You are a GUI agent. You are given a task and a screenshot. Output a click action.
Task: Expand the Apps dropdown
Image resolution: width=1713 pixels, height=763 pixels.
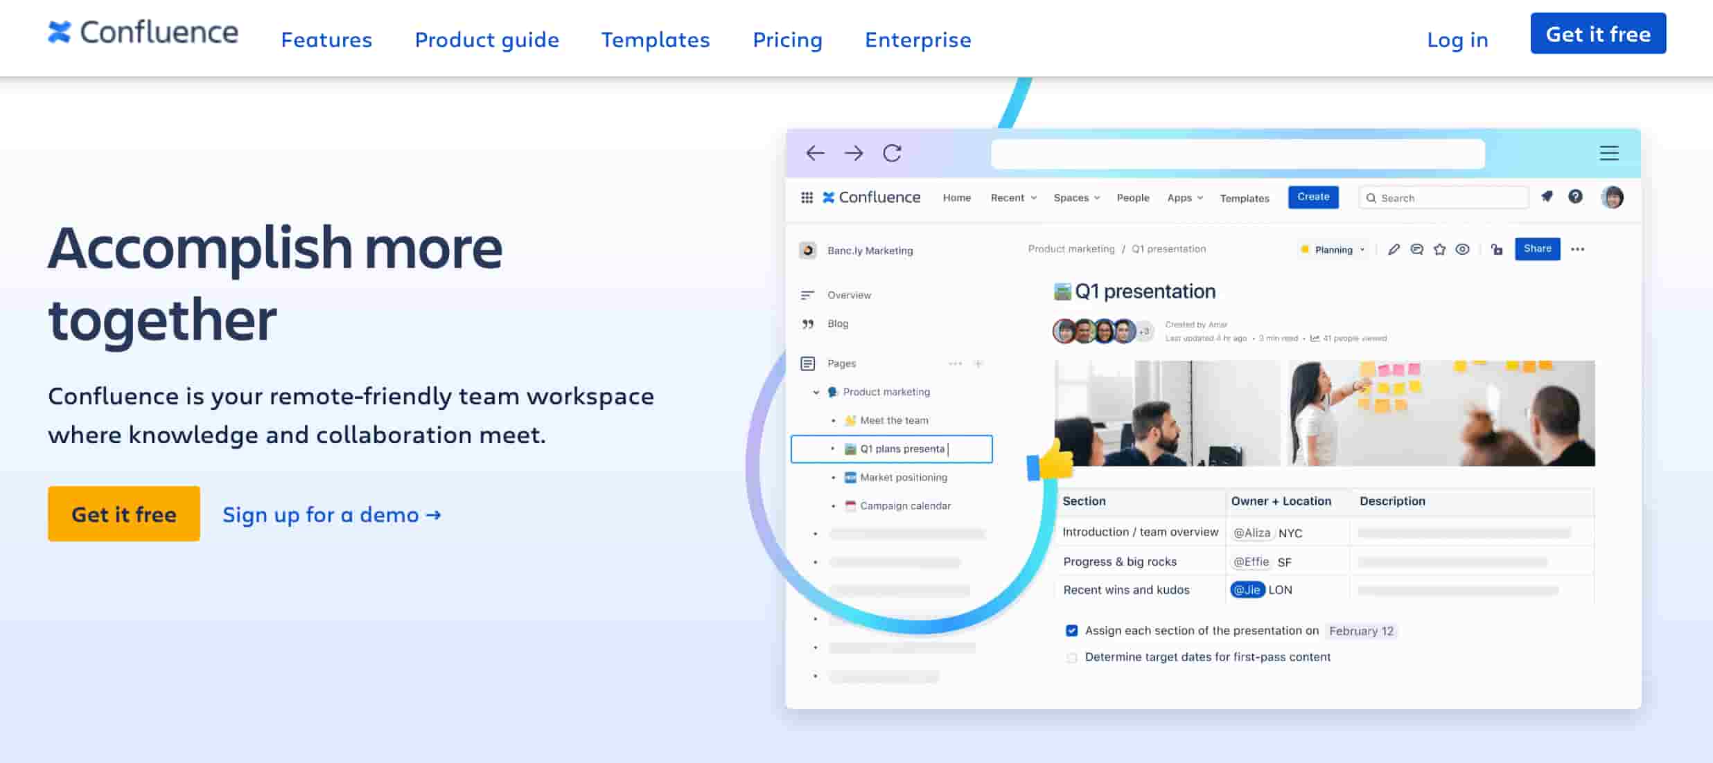pyautogui.click(x=1185, y=198)
